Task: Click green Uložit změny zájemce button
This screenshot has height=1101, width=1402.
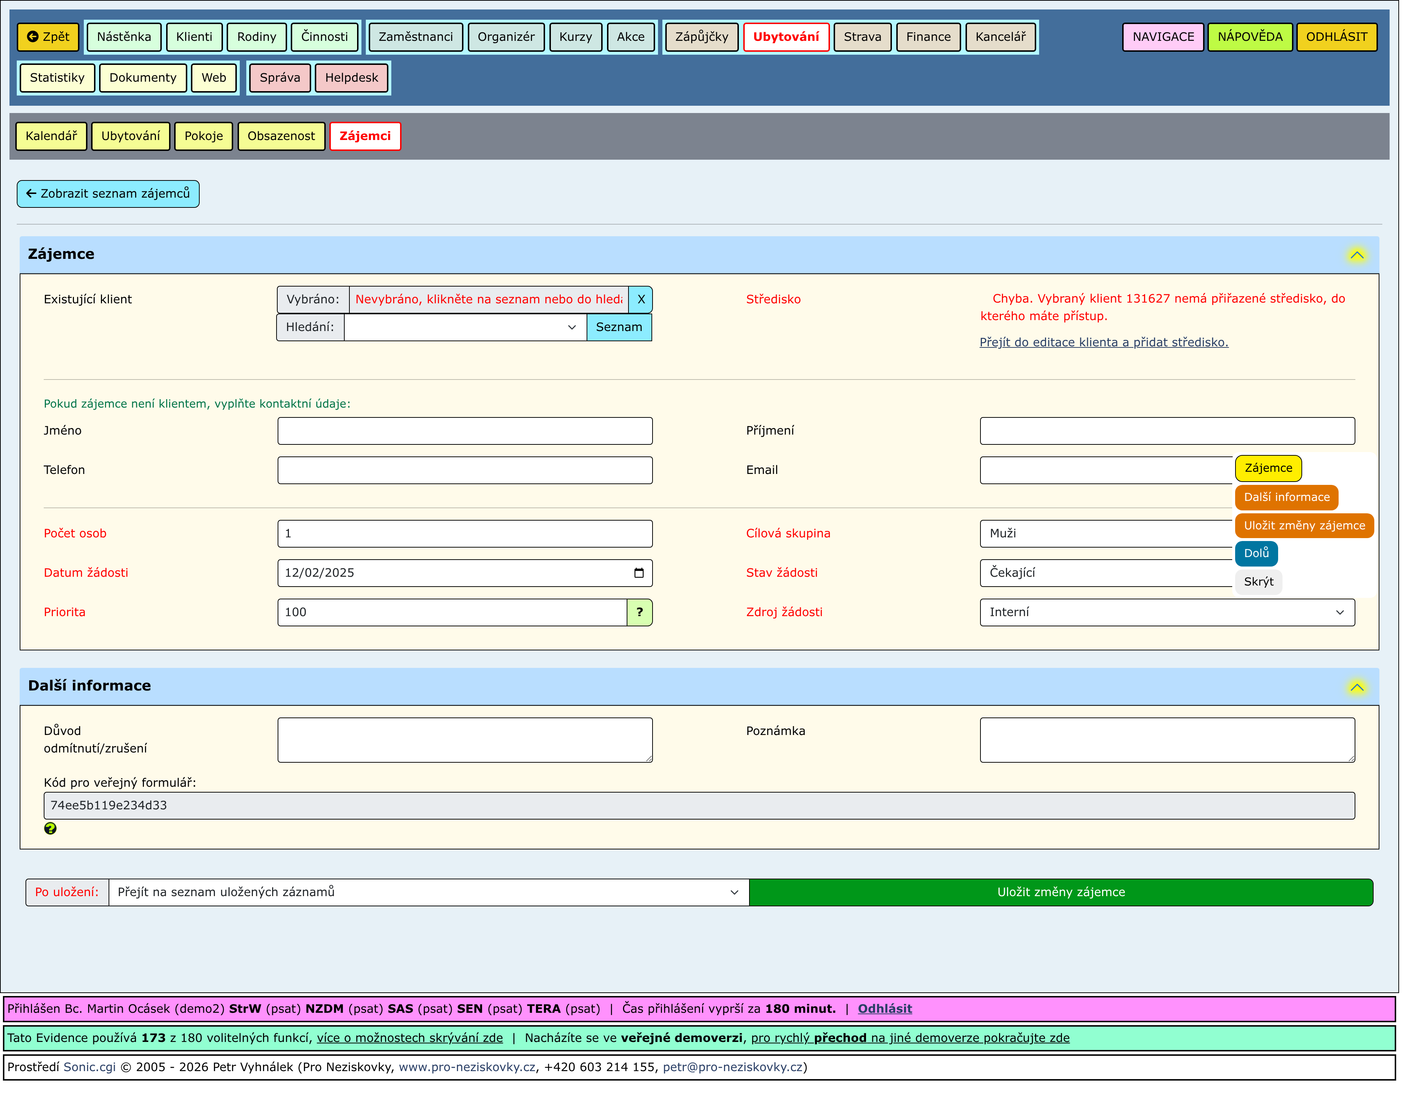Action: [x=1061, y=893]
